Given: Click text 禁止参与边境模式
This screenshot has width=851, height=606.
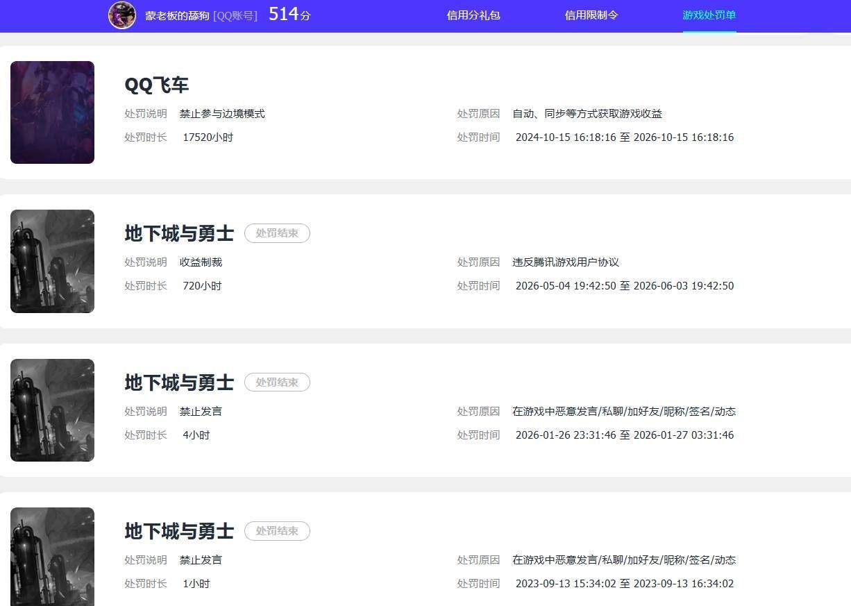Looking at the screenshot, I should coord(222,114).
